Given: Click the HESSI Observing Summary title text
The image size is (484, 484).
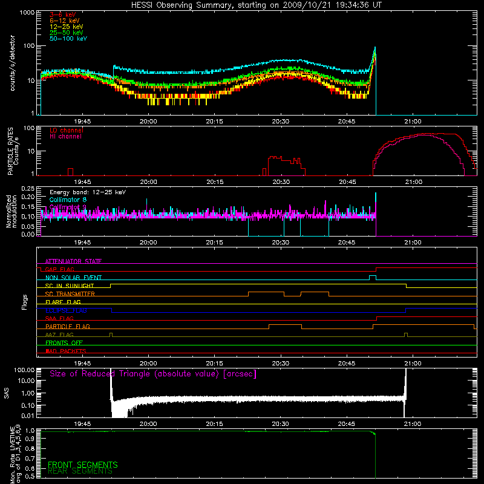Looking at the screenshot, I should [x=257, y=5].
